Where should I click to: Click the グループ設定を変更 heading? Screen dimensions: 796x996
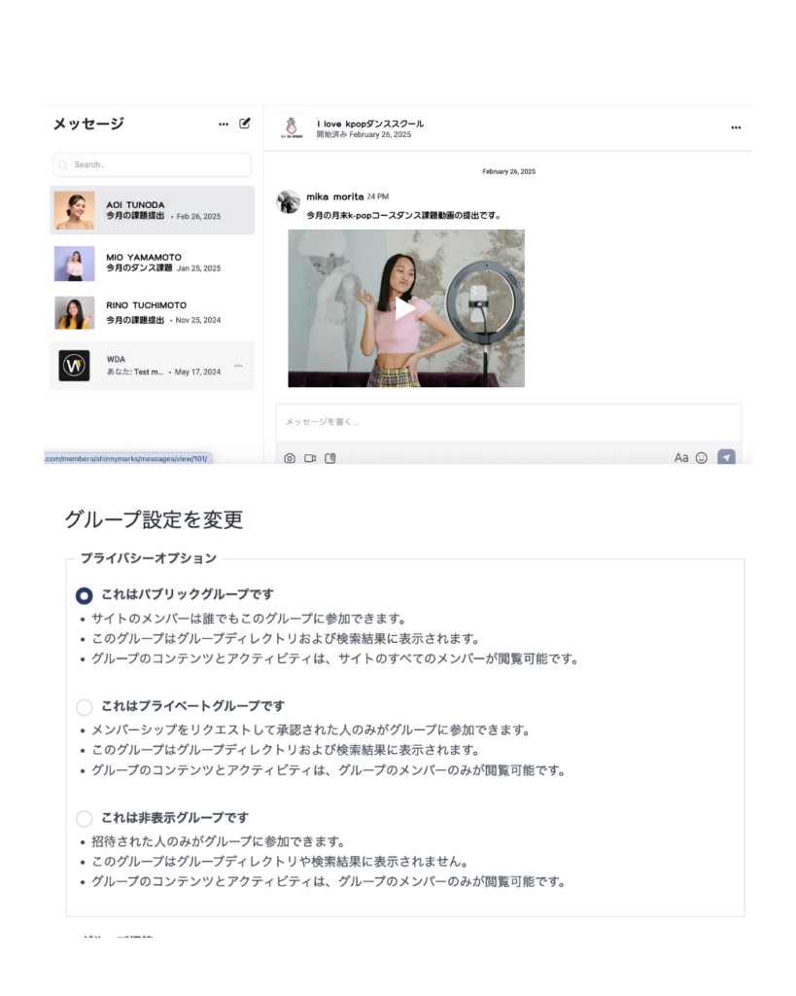click(x=154, y=519)
